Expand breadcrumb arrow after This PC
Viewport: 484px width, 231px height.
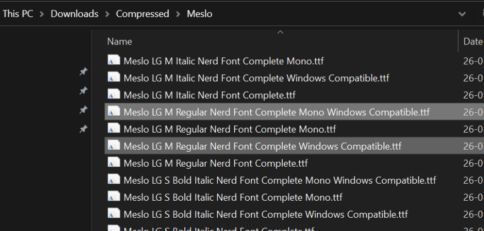[42, 14]
